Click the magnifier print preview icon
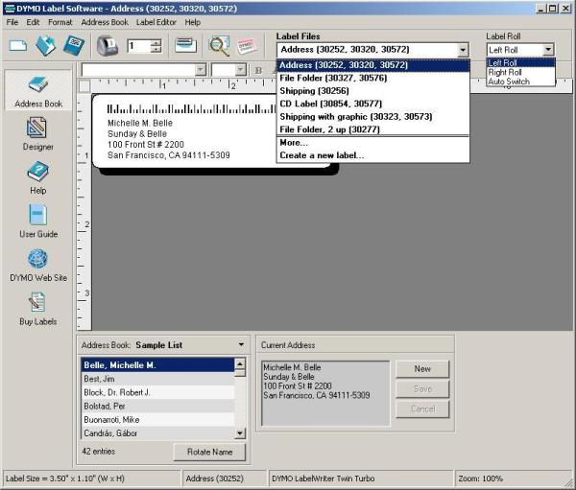 (219, 45)
